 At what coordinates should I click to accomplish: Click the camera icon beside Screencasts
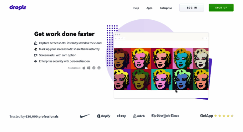35,55
